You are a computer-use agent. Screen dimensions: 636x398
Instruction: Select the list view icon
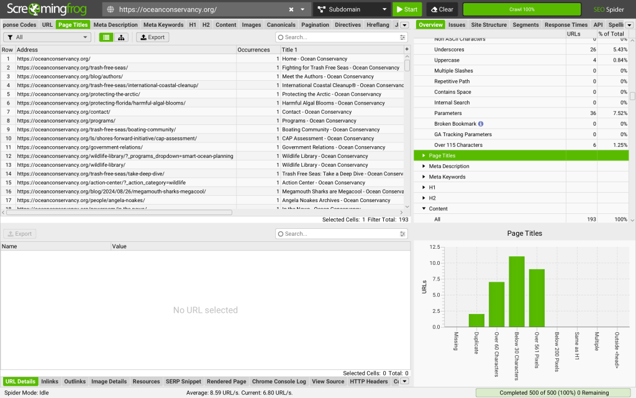tap(106, 37)
